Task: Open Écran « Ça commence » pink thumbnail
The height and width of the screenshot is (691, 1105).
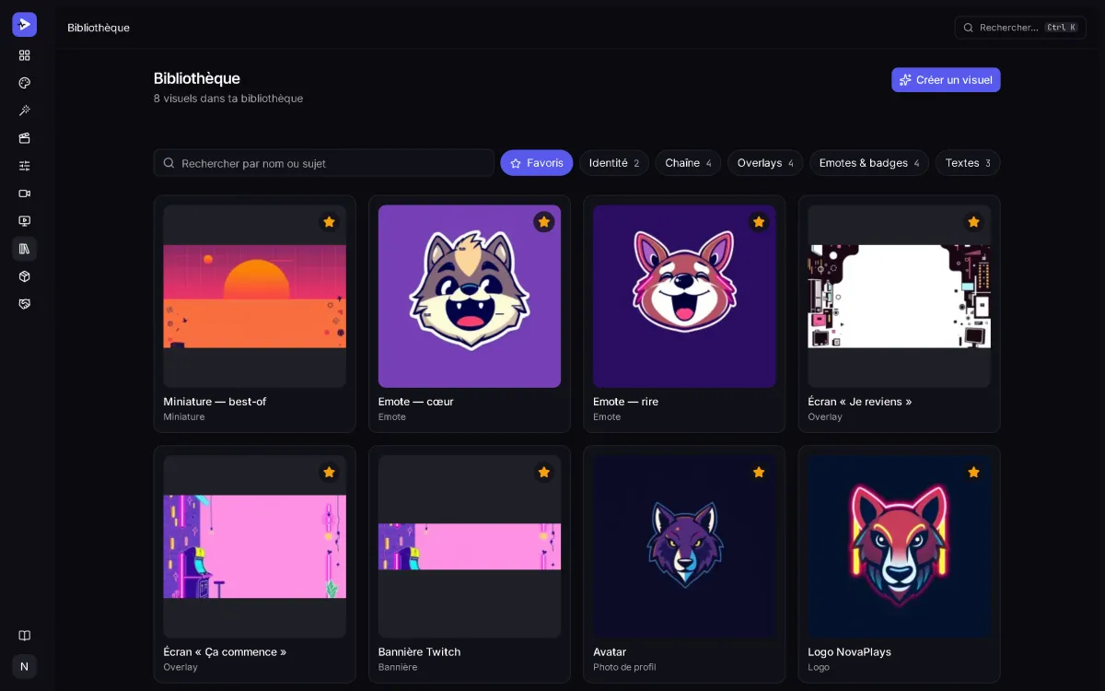Action: pyautogui.click(x=255, y=547)
